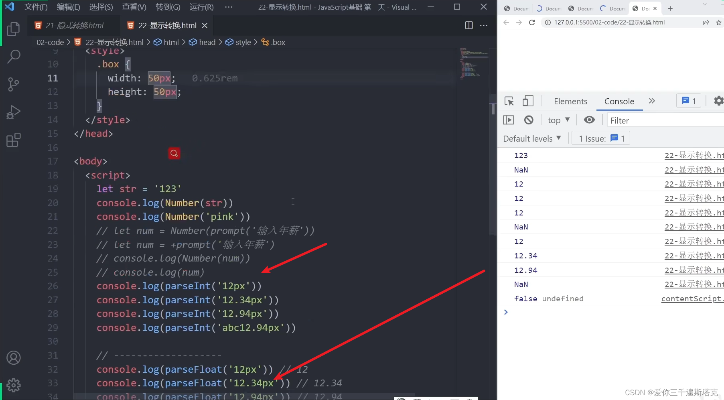Screen dimensions: 724x400
Task: Open the Extensions view
Action: (14, 140)
